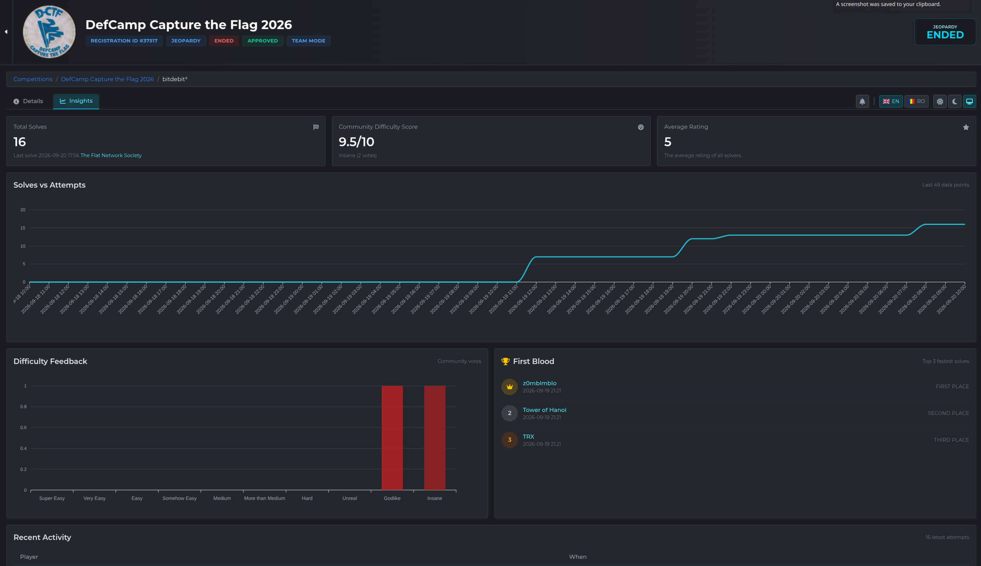981x566 pixels.
Task: Click the 'Top 3 fastest solves' label
Action: (946, 362)
